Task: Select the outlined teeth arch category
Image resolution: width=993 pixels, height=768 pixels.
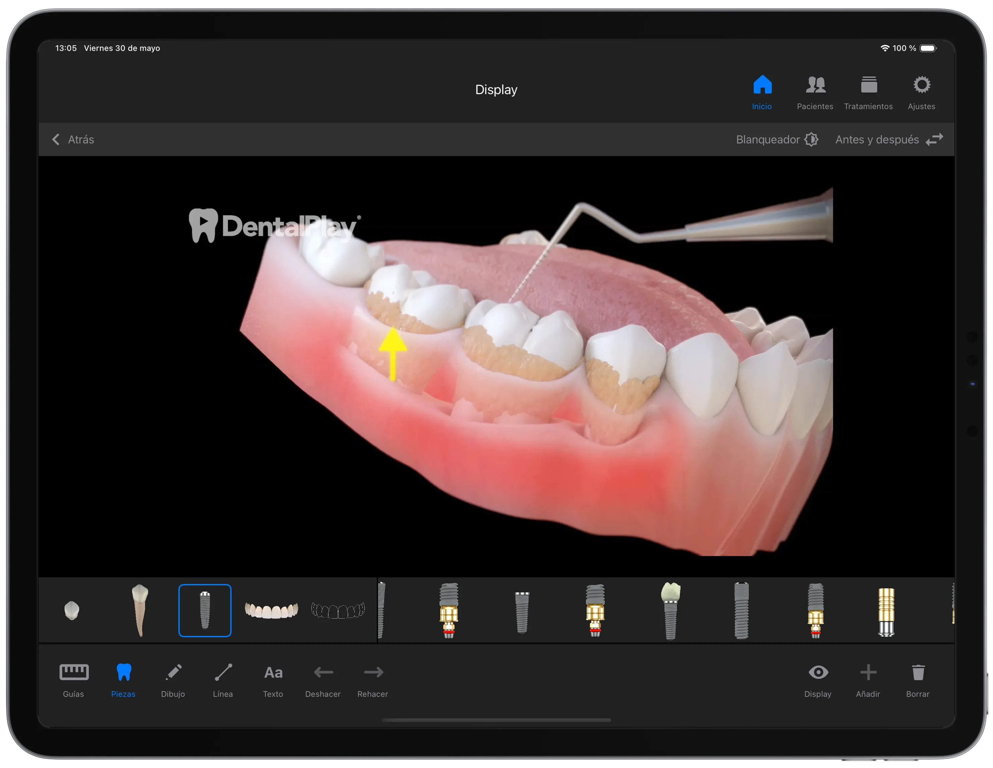Action: point(337,610)
